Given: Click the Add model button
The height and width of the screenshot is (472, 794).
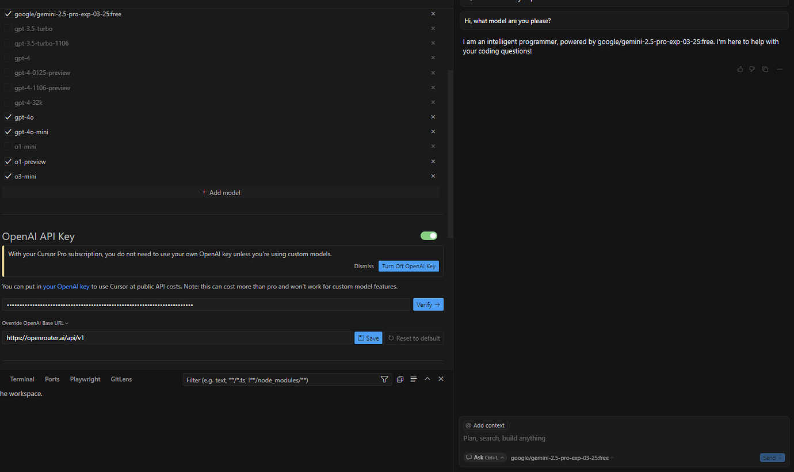Looking at the screenshot, I should point(221,192).
